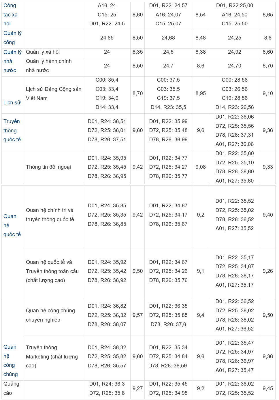The image size is (279, 400).
Task: Select the 24,65 score cell
Action: (107, 38)
